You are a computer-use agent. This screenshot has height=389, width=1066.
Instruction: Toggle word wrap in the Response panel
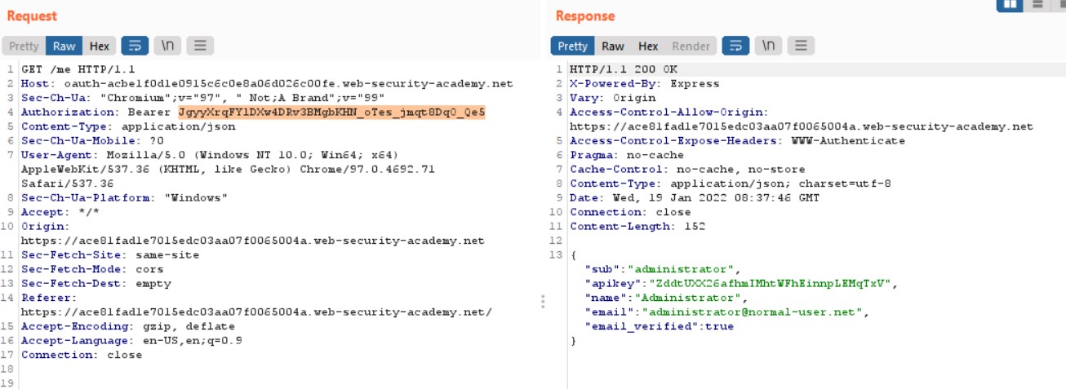click(x=735, y=46)
